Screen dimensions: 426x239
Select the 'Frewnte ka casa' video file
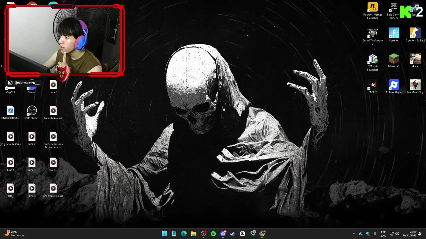(53, 113)
